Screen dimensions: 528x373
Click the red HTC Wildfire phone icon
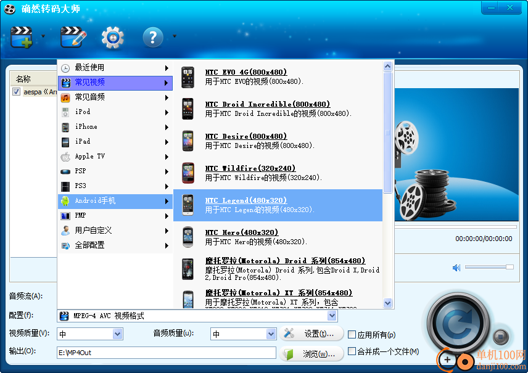188,173
